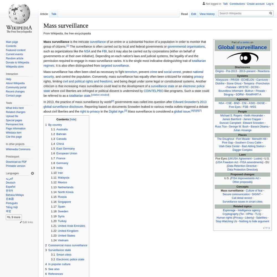Go to Main page in sidebar
Viewport: 277px width, 277px height.
[x=12, y=42]
